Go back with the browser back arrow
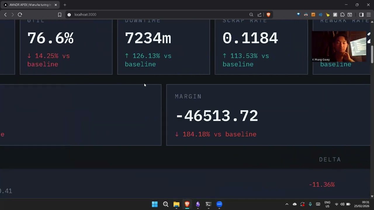374x210 pixels. [x=5, y=15]
